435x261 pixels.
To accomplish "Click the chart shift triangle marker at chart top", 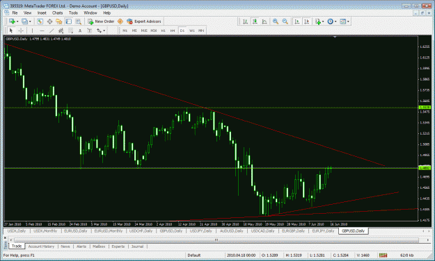I will click(335, 37).
